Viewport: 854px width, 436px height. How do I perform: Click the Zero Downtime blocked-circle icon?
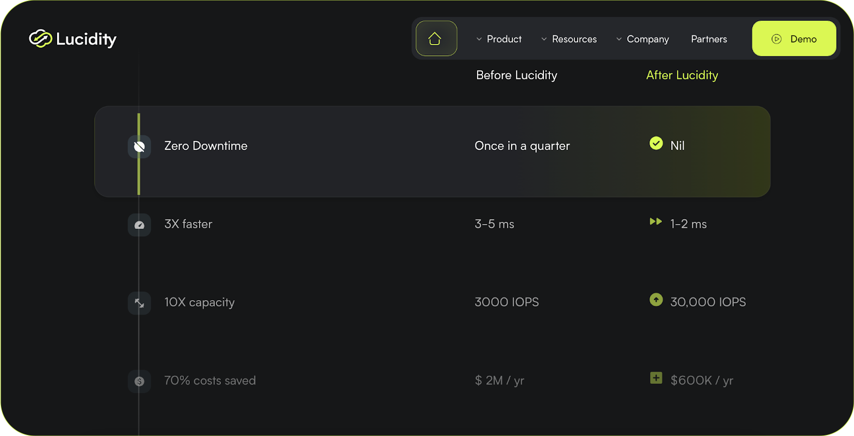pos(139,146)
